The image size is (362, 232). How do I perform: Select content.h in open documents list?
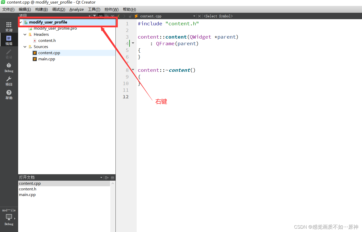(x=64, y=189)
